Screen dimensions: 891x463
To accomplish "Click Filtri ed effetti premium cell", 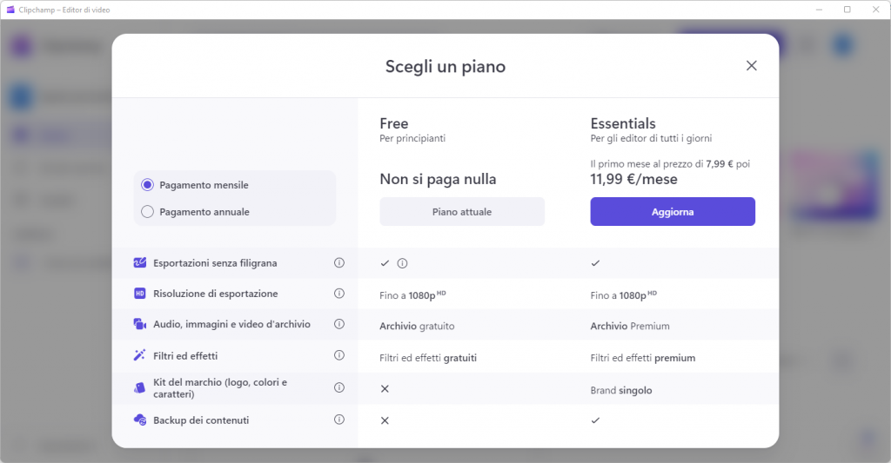I will 643,358.
